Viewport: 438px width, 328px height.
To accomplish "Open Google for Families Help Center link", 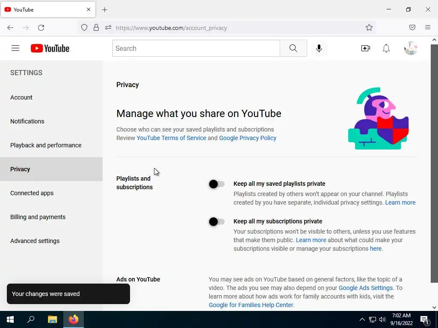I will pyautogui.click(x=251, y=305).
